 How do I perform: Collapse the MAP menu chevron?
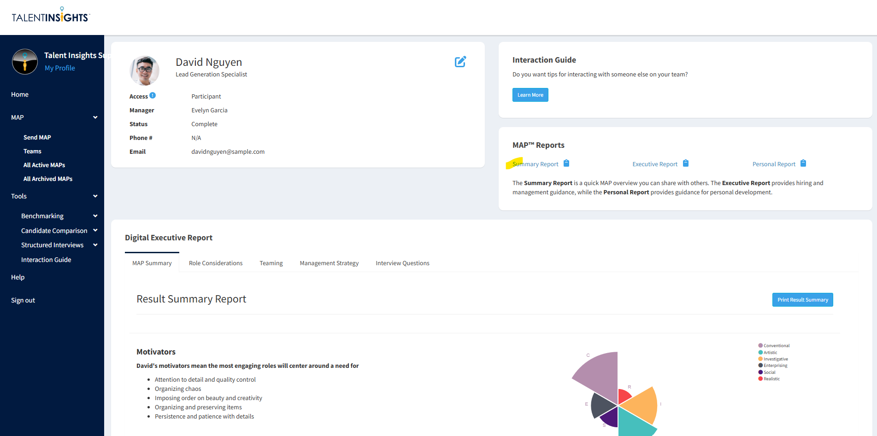point(95,117)
